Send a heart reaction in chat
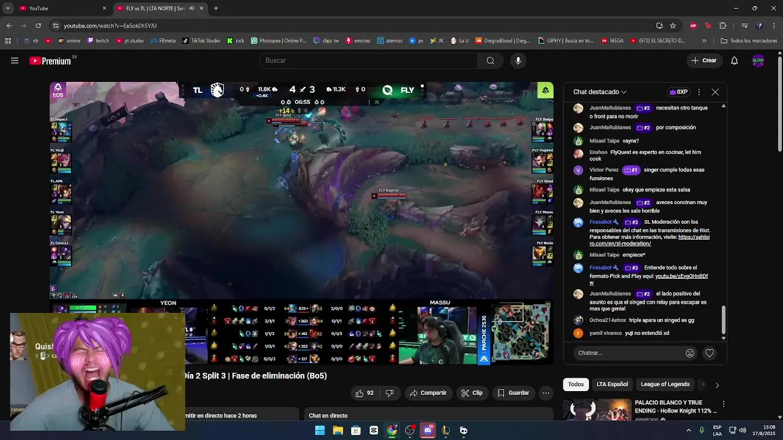The image size is (783, 440). pyautogui.click(x=710, y=353)
